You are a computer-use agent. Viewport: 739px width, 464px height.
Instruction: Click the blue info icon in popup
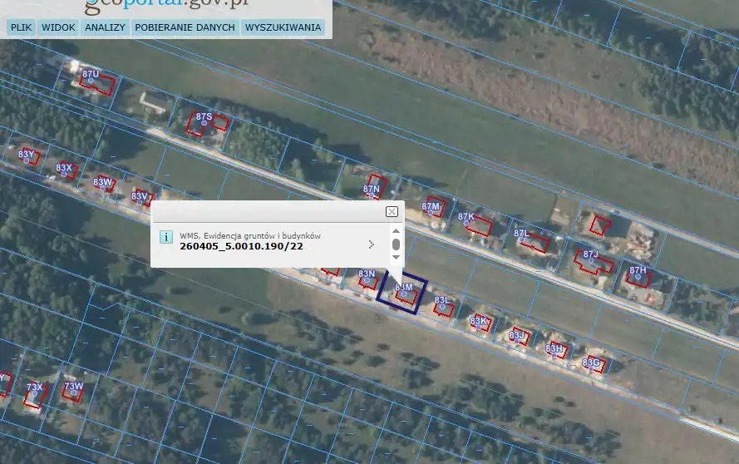coord(165,238)
